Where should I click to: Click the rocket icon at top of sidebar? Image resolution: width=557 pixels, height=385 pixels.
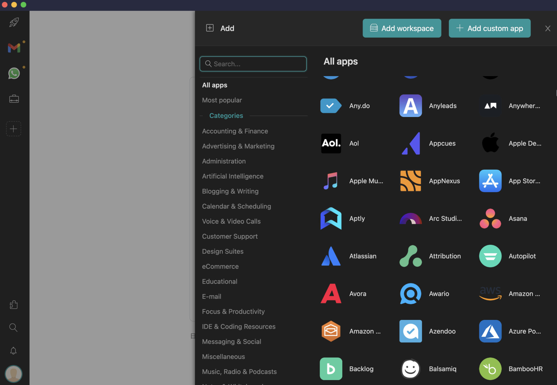(x=14, y=22)
